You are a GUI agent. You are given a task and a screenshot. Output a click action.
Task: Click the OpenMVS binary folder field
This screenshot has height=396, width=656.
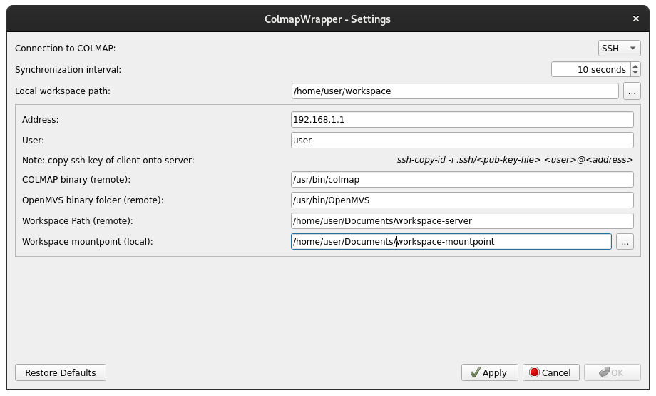coord(462,200)
